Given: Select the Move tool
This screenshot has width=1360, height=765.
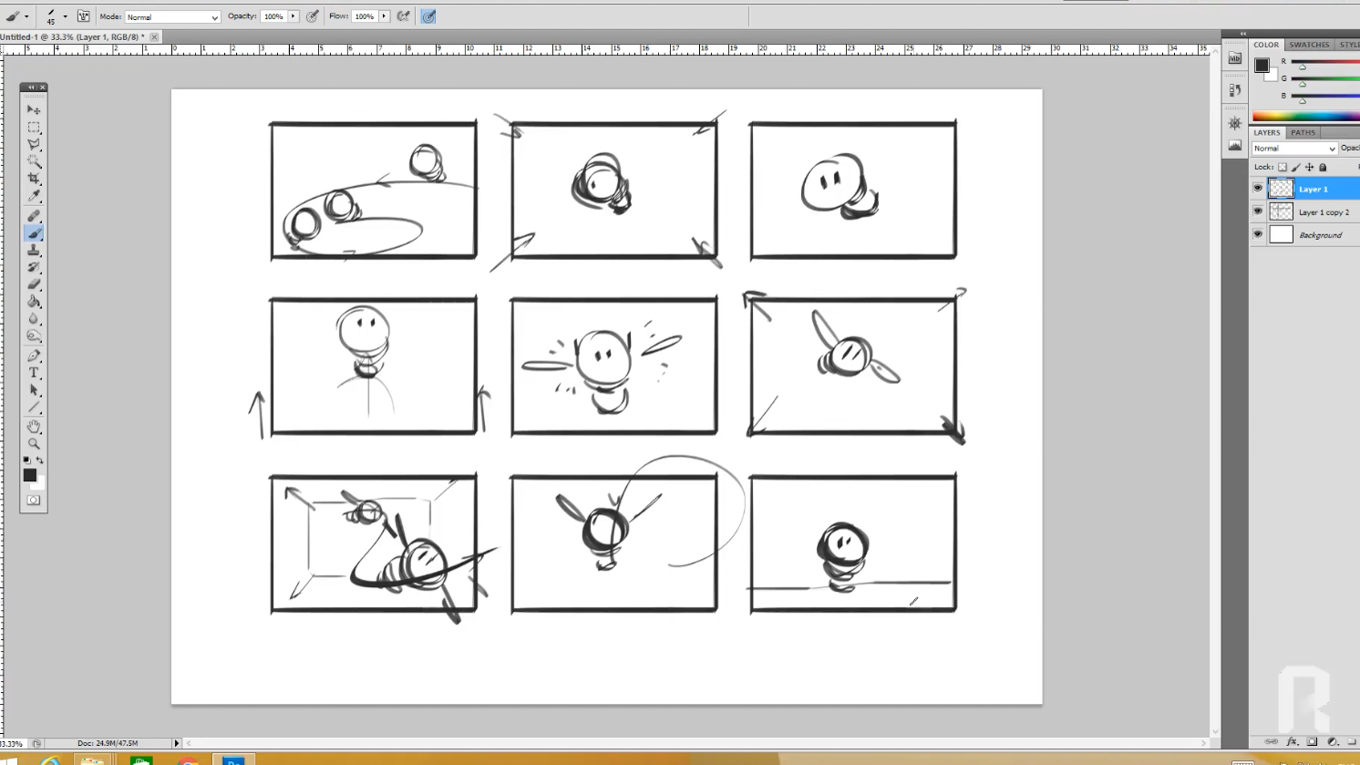Looking at the screenshot, I should coord(34,109).
